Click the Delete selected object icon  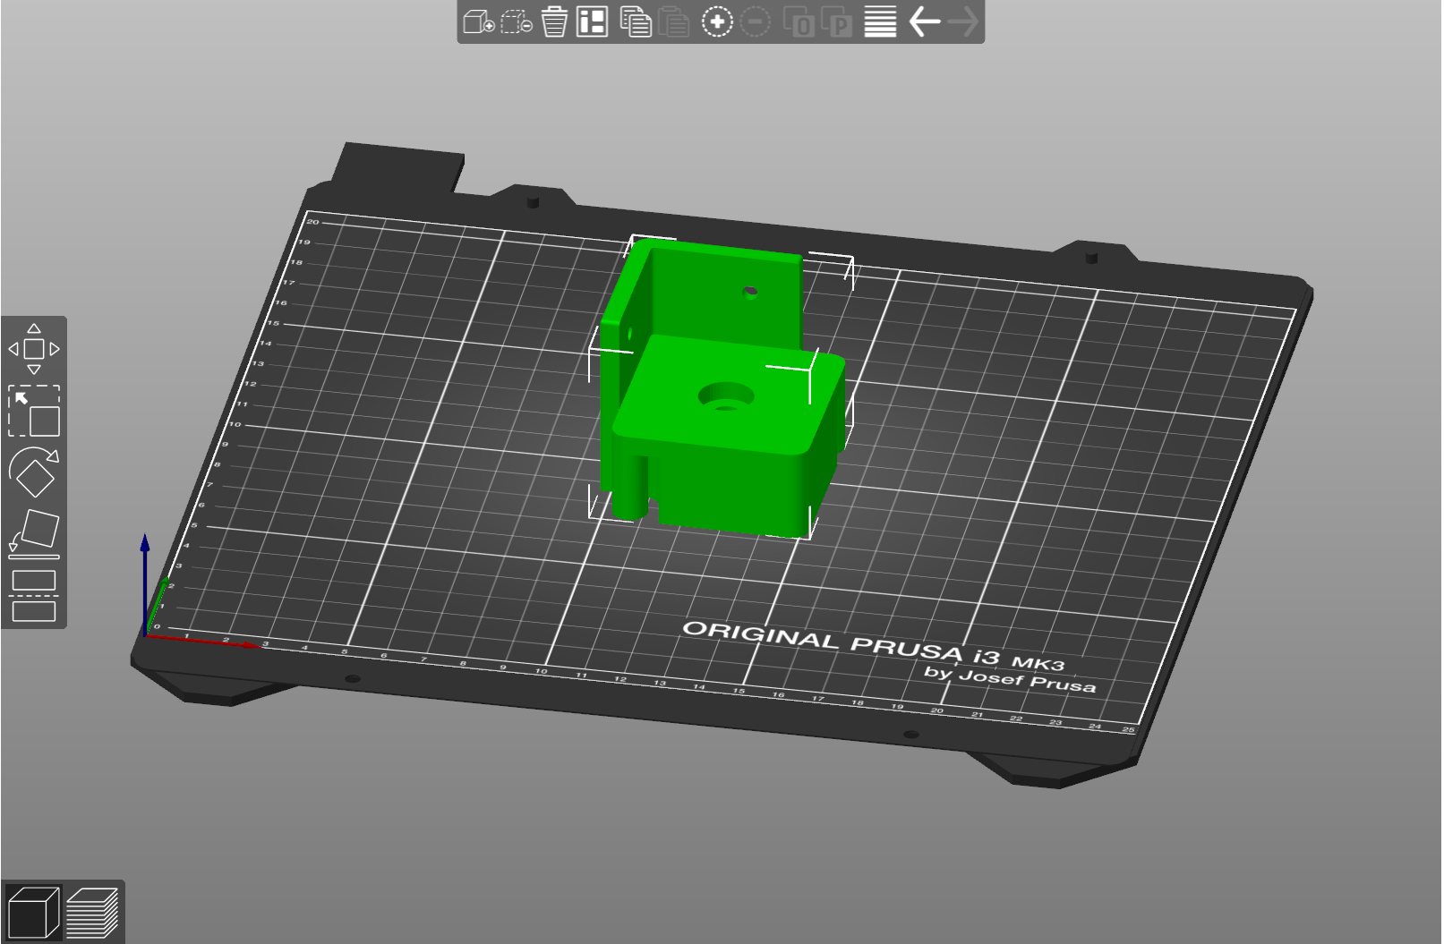517,21
